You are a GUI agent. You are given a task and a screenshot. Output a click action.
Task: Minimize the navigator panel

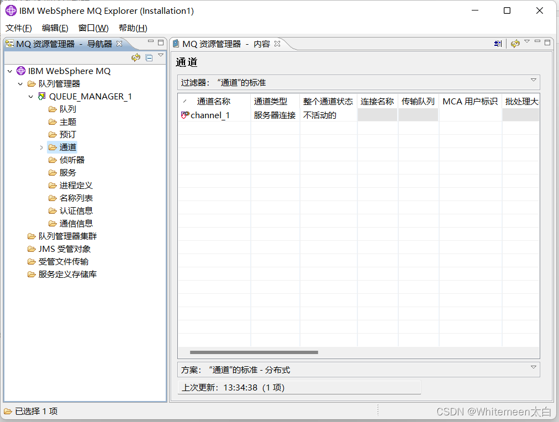click(x=150, y=41)
